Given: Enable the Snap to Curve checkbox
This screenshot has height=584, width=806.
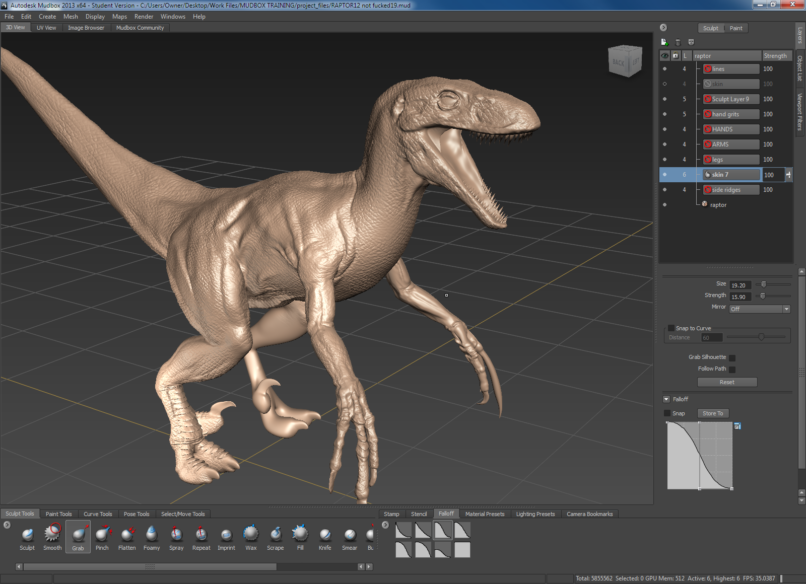Looking at the screenshot, I should [671, 328].
